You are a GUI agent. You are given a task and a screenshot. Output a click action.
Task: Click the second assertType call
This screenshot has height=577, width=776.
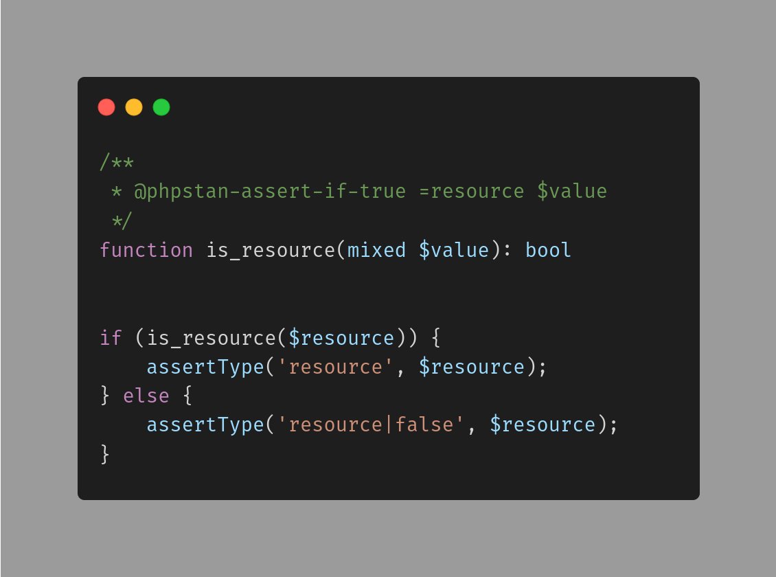coord(204,425)
